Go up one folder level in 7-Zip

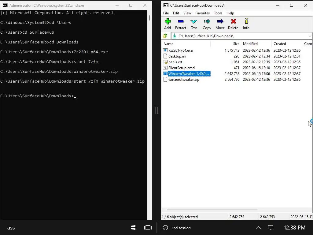[x=165, y=36]
